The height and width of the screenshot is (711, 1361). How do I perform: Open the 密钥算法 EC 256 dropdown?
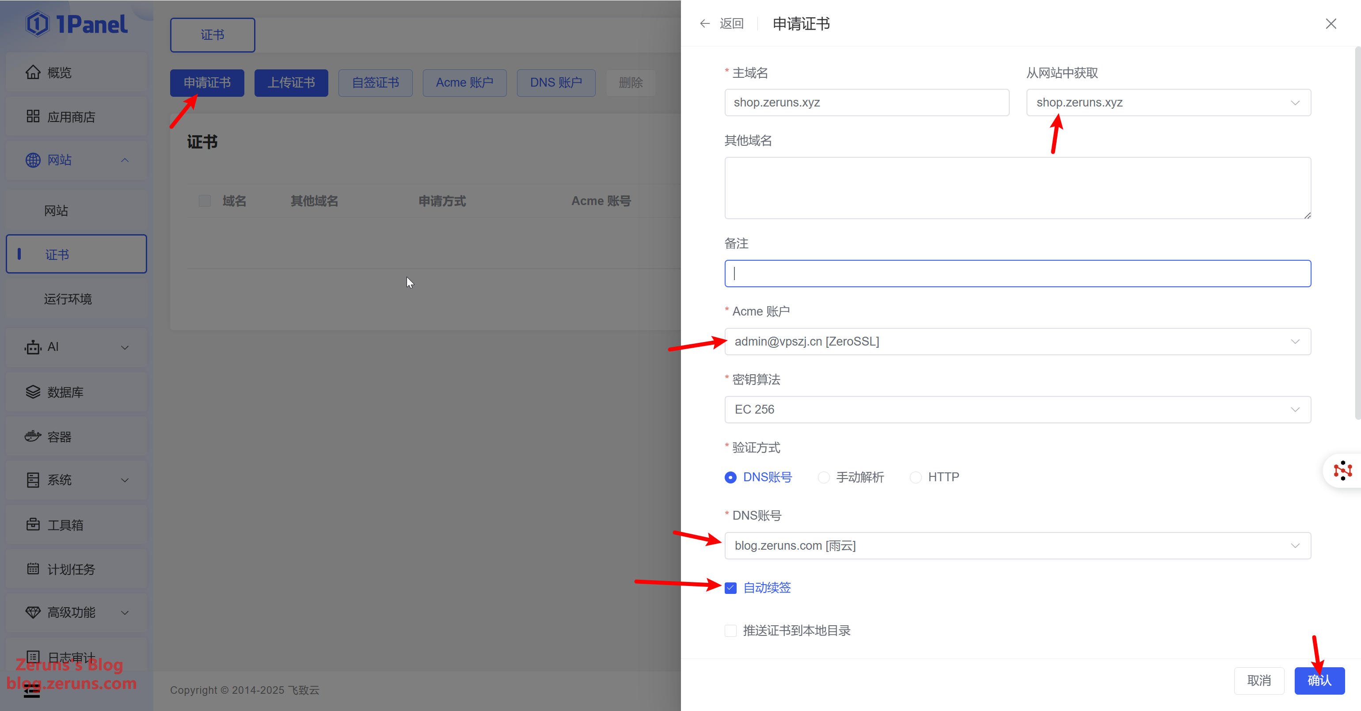(1017, 409)
